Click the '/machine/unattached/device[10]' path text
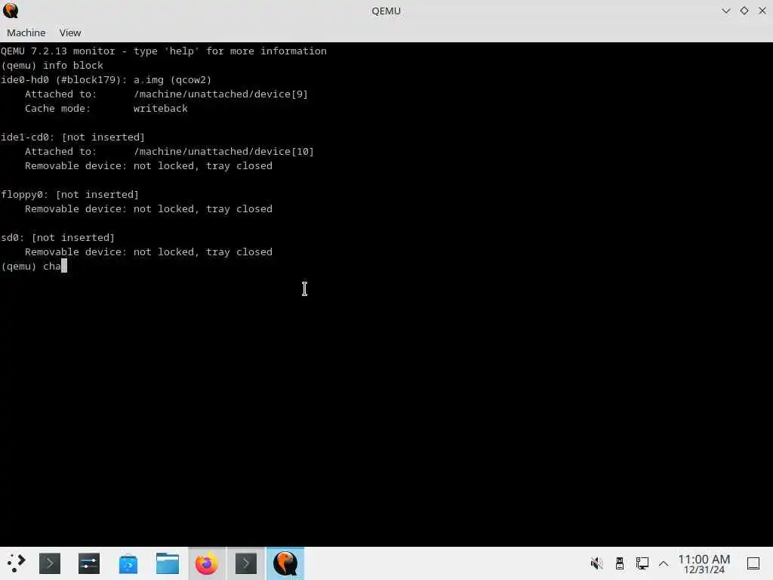 click(223, 151)
